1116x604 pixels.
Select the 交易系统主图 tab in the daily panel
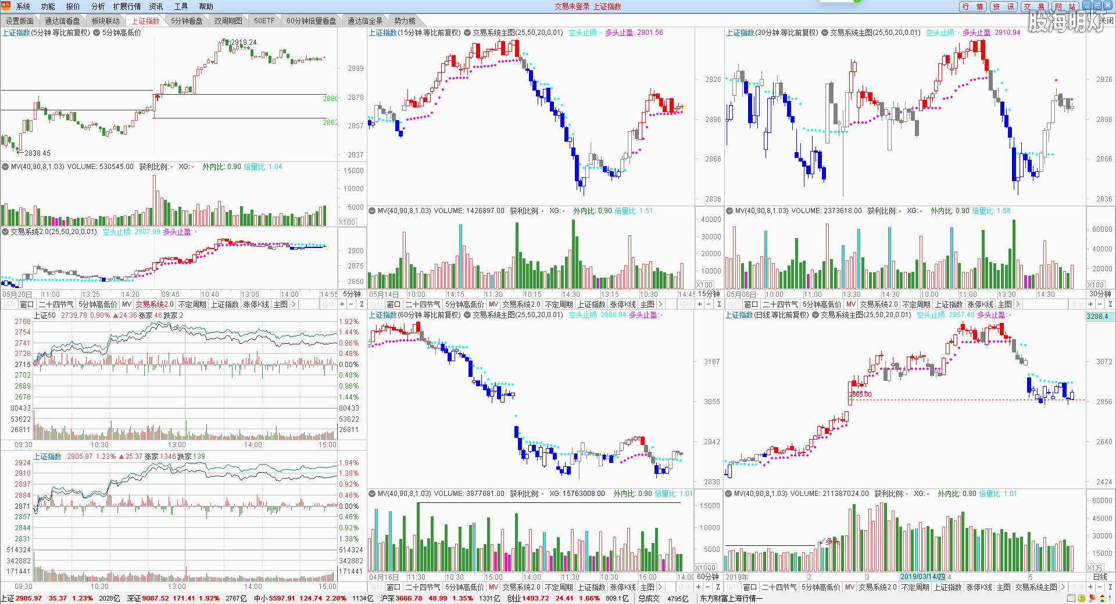[x=1036, y=587]
